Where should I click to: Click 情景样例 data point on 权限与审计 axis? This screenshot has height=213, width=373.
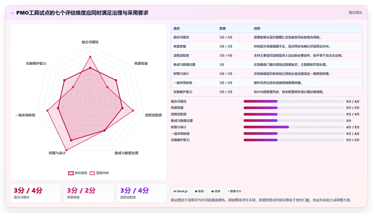pos(66,150)
